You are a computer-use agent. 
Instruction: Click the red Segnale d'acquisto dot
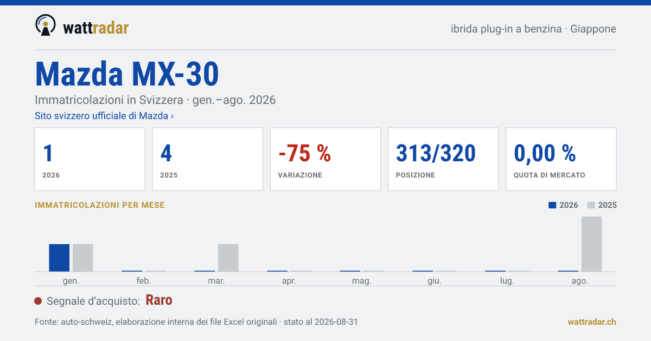pos(38,301)
